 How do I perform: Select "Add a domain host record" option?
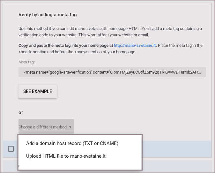click(x=72, y=143)
